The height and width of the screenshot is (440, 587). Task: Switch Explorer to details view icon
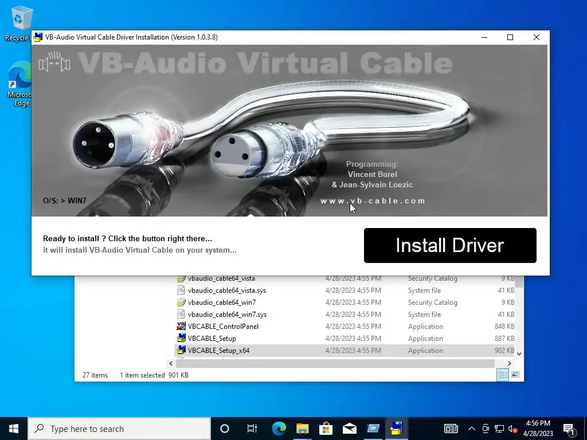click(x=503, y=375)
